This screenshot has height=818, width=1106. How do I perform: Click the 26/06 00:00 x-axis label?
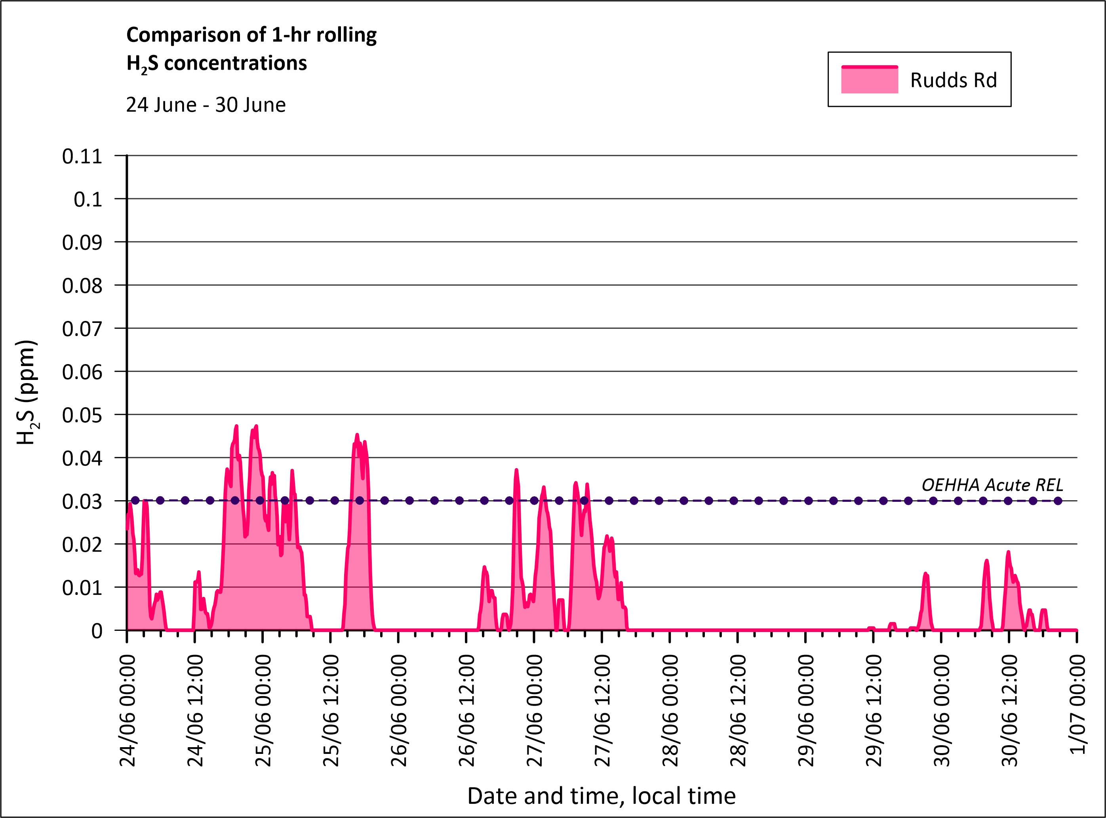399,711
